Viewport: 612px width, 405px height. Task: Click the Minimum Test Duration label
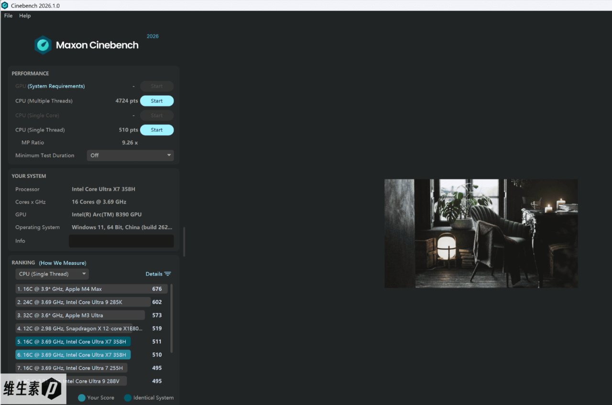45,155
